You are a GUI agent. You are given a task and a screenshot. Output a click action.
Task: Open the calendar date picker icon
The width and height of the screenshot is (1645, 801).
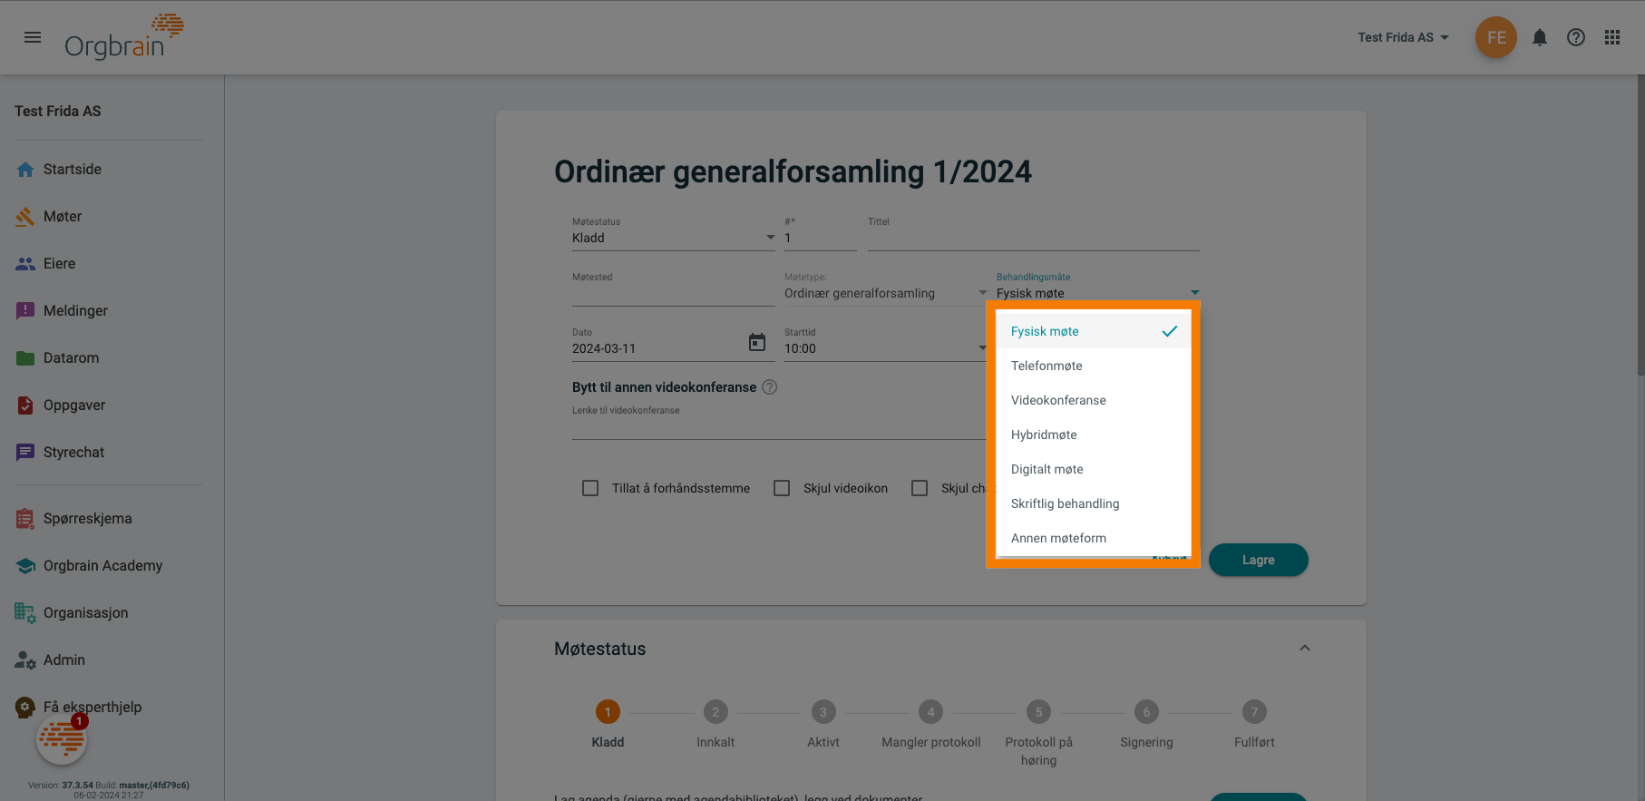pos(757,342)
